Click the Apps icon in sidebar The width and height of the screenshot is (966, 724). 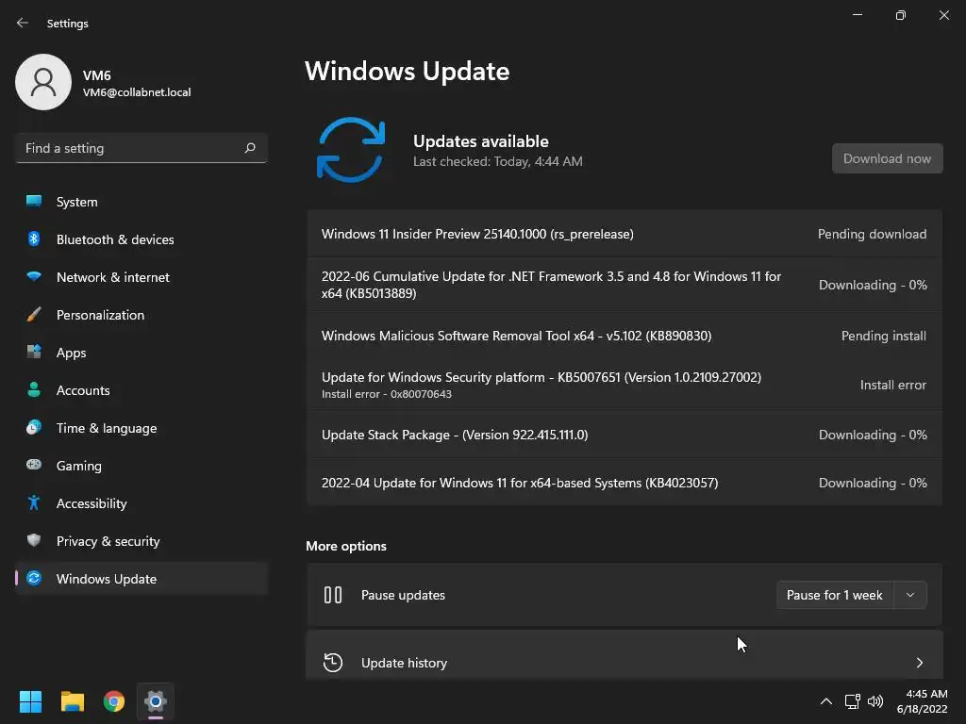[34, 353]
